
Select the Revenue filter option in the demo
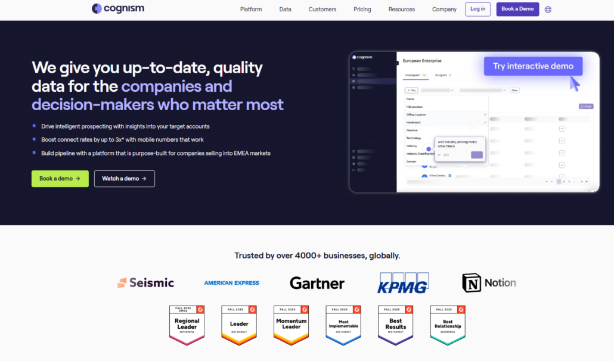tap(414, 130)
